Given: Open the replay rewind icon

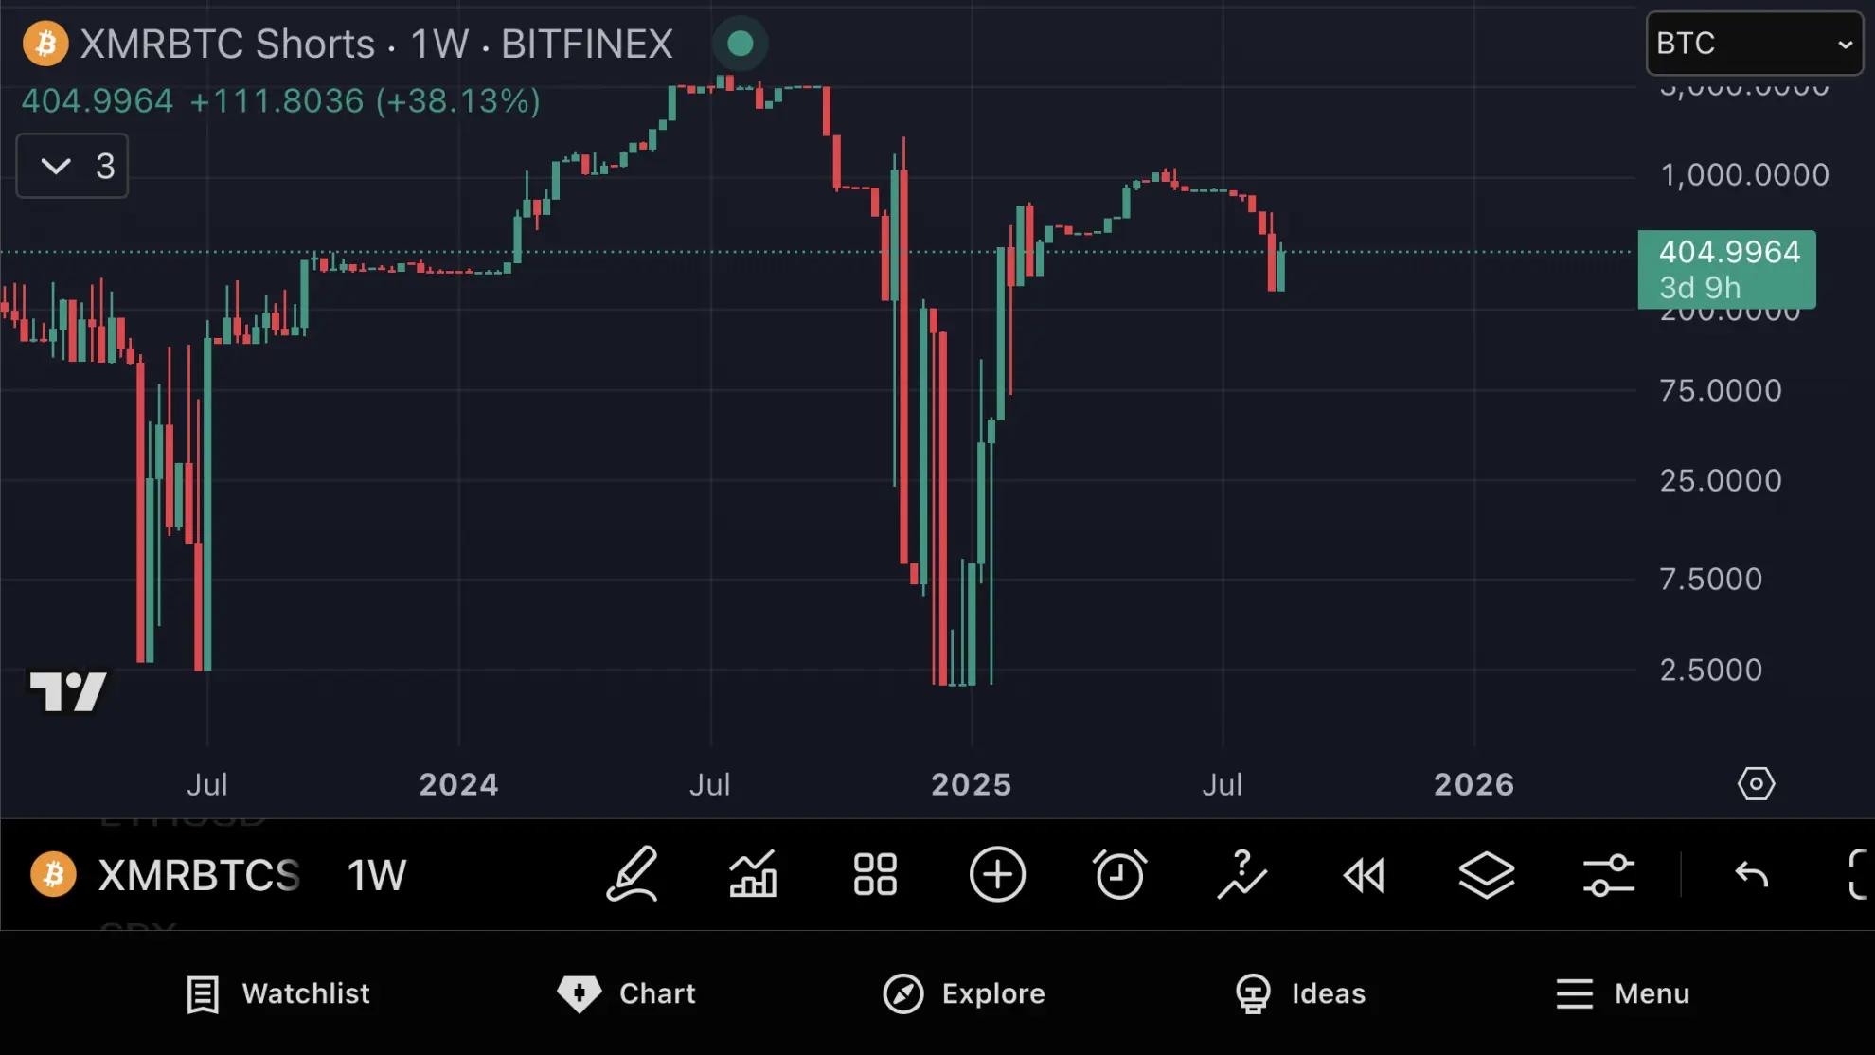Looking at the screenshot, I should [x=1364, y=874].
